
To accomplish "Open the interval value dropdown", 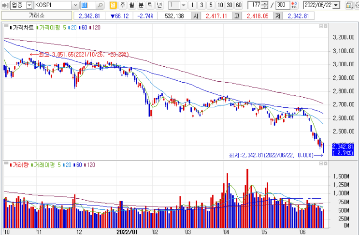I will pos(183,5).
